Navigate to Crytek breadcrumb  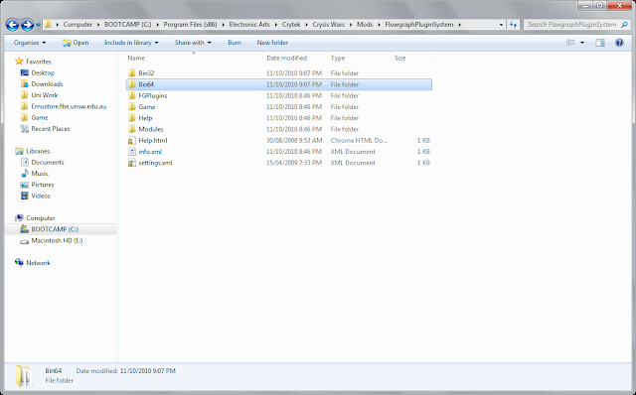(291, 25)
